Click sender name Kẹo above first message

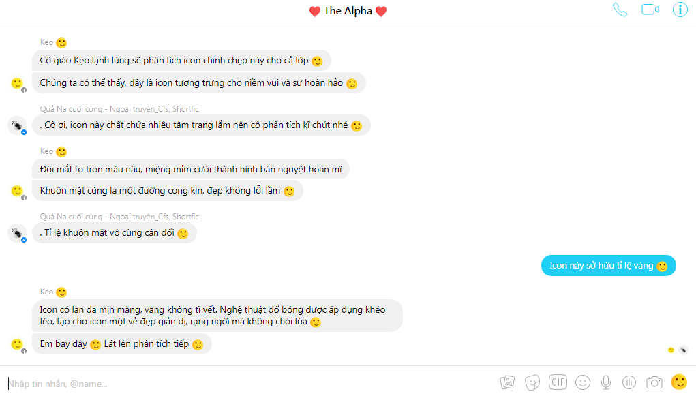pyautogui.click(x=46, y=42)
